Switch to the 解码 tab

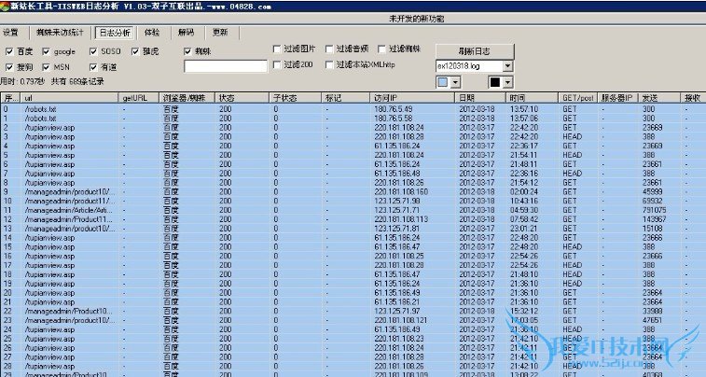[186, 33]
